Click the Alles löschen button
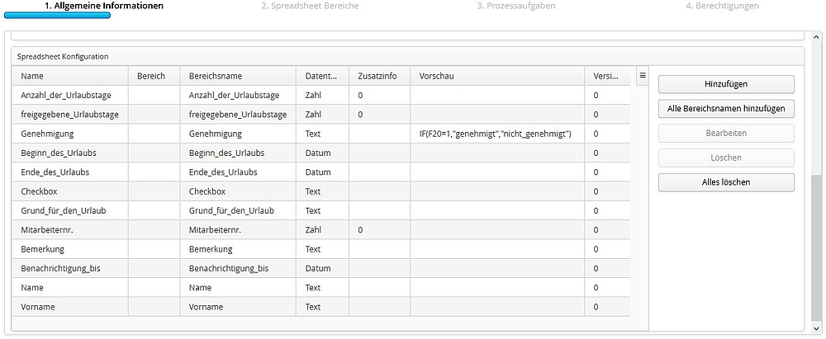This screenshot has height=339, width=826. pos(726,182)
